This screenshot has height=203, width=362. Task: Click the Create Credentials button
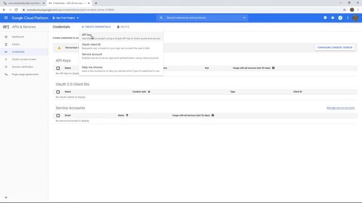pos(96,27)
